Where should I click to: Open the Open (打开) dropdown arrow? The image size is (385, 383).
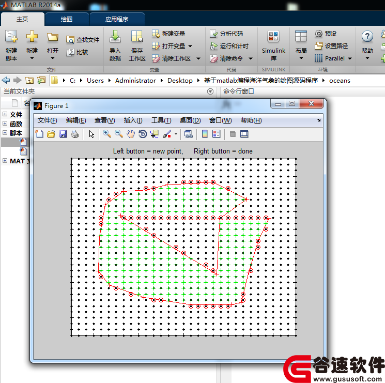(53, 58)
